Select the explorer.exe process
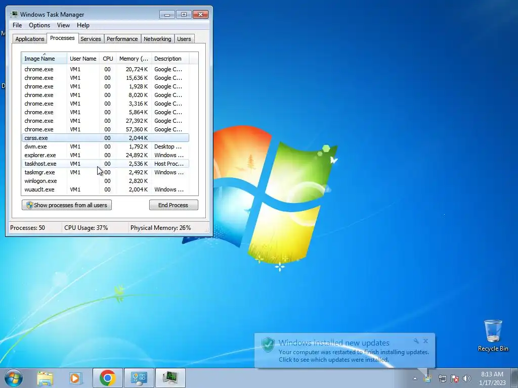 click(x=105, y=155)
